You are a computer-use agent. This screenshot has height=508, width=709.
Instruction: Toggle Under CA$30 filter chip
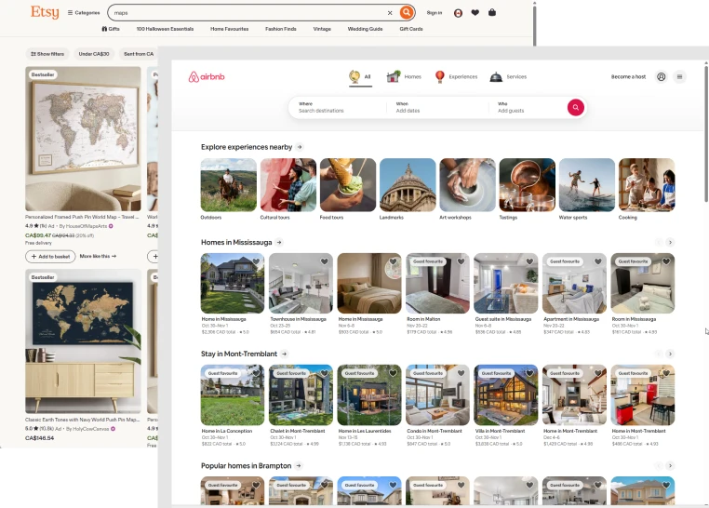pos(94,54)
